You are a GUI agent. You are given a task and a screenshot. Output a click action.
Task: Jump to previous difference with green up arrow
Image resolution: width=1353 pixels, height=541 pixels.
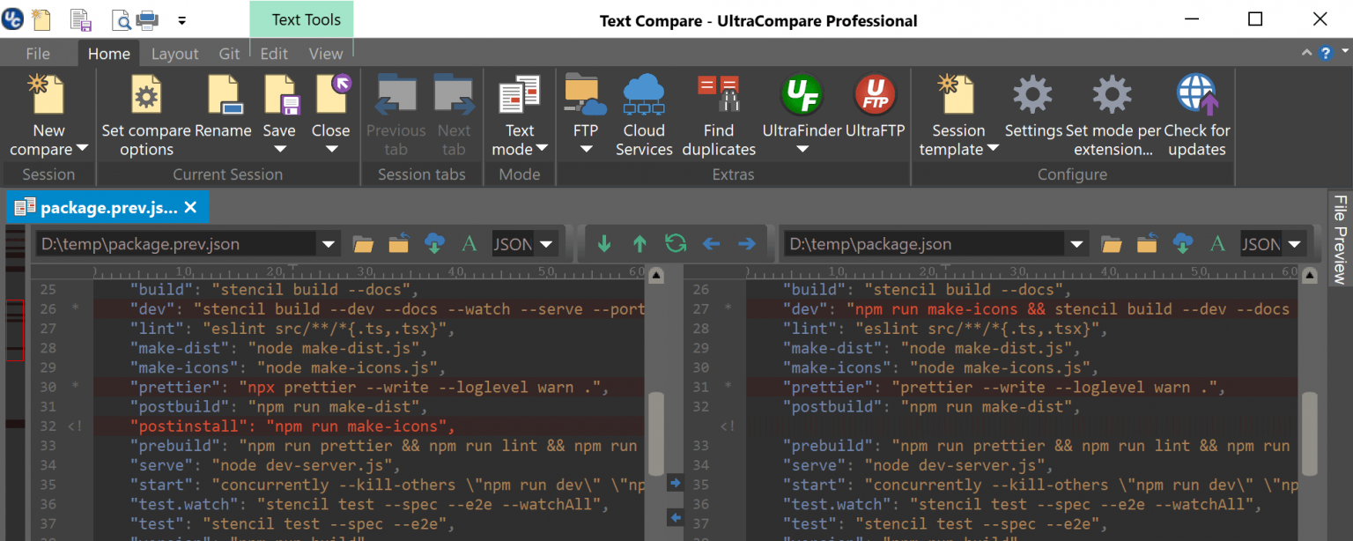coord(640,243)
